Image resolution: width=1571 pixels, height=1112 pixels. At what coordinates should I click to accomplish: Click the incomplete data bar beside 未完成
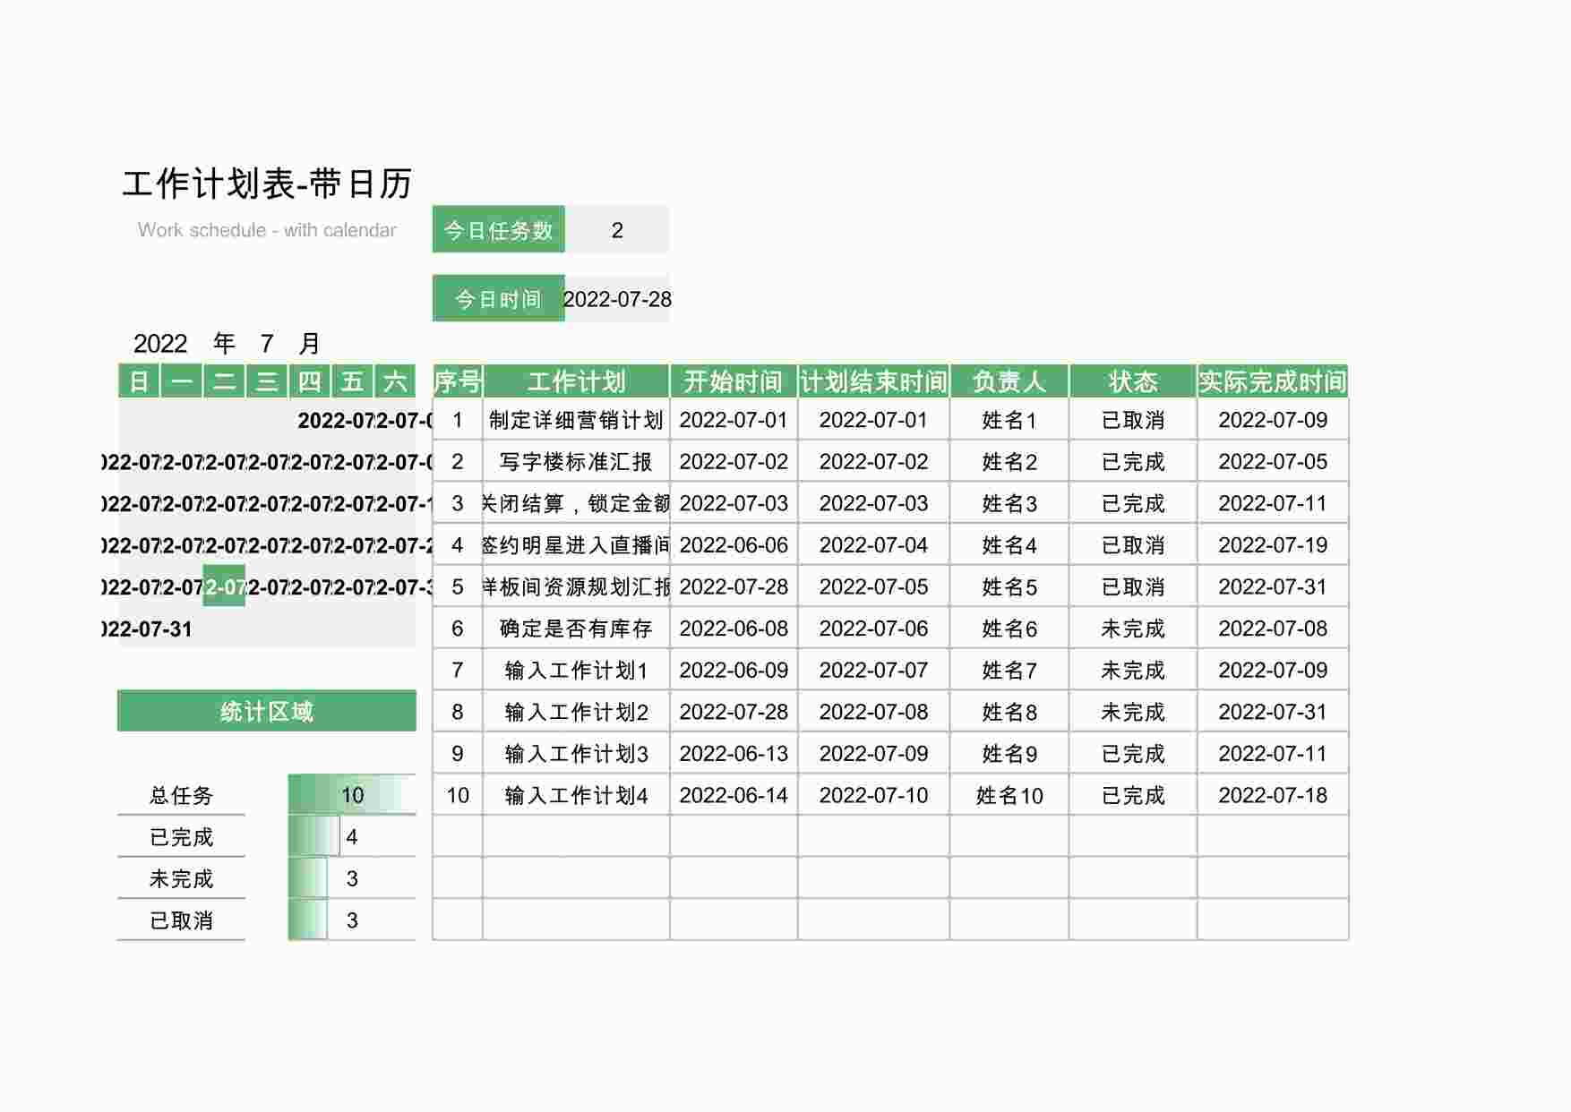pos(352,878)
